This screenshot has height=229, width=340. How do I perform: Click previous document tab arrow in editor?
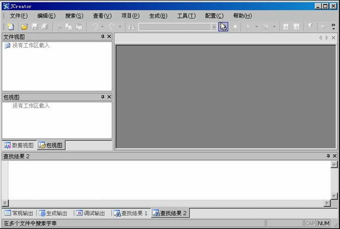tap(320, 38)
